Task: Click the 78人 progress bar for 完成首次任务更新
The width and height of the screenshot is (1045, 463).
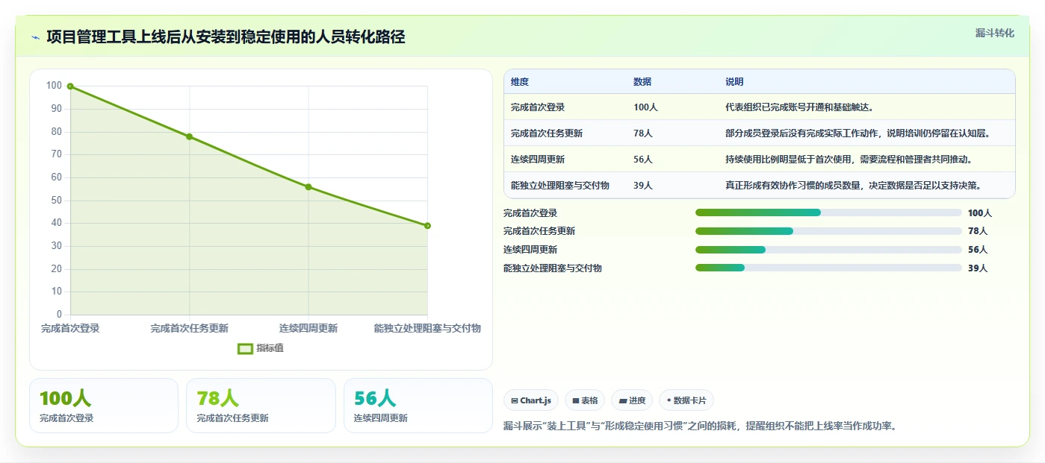Action: [828, 231]
